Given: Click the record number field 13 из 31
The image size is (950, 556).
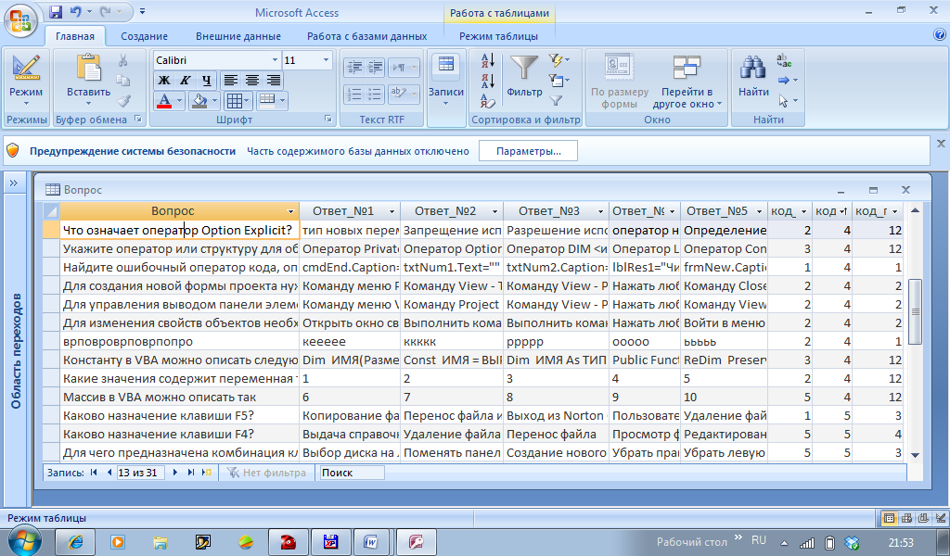Looking at the screenshot, I should (x=140, y=473).
